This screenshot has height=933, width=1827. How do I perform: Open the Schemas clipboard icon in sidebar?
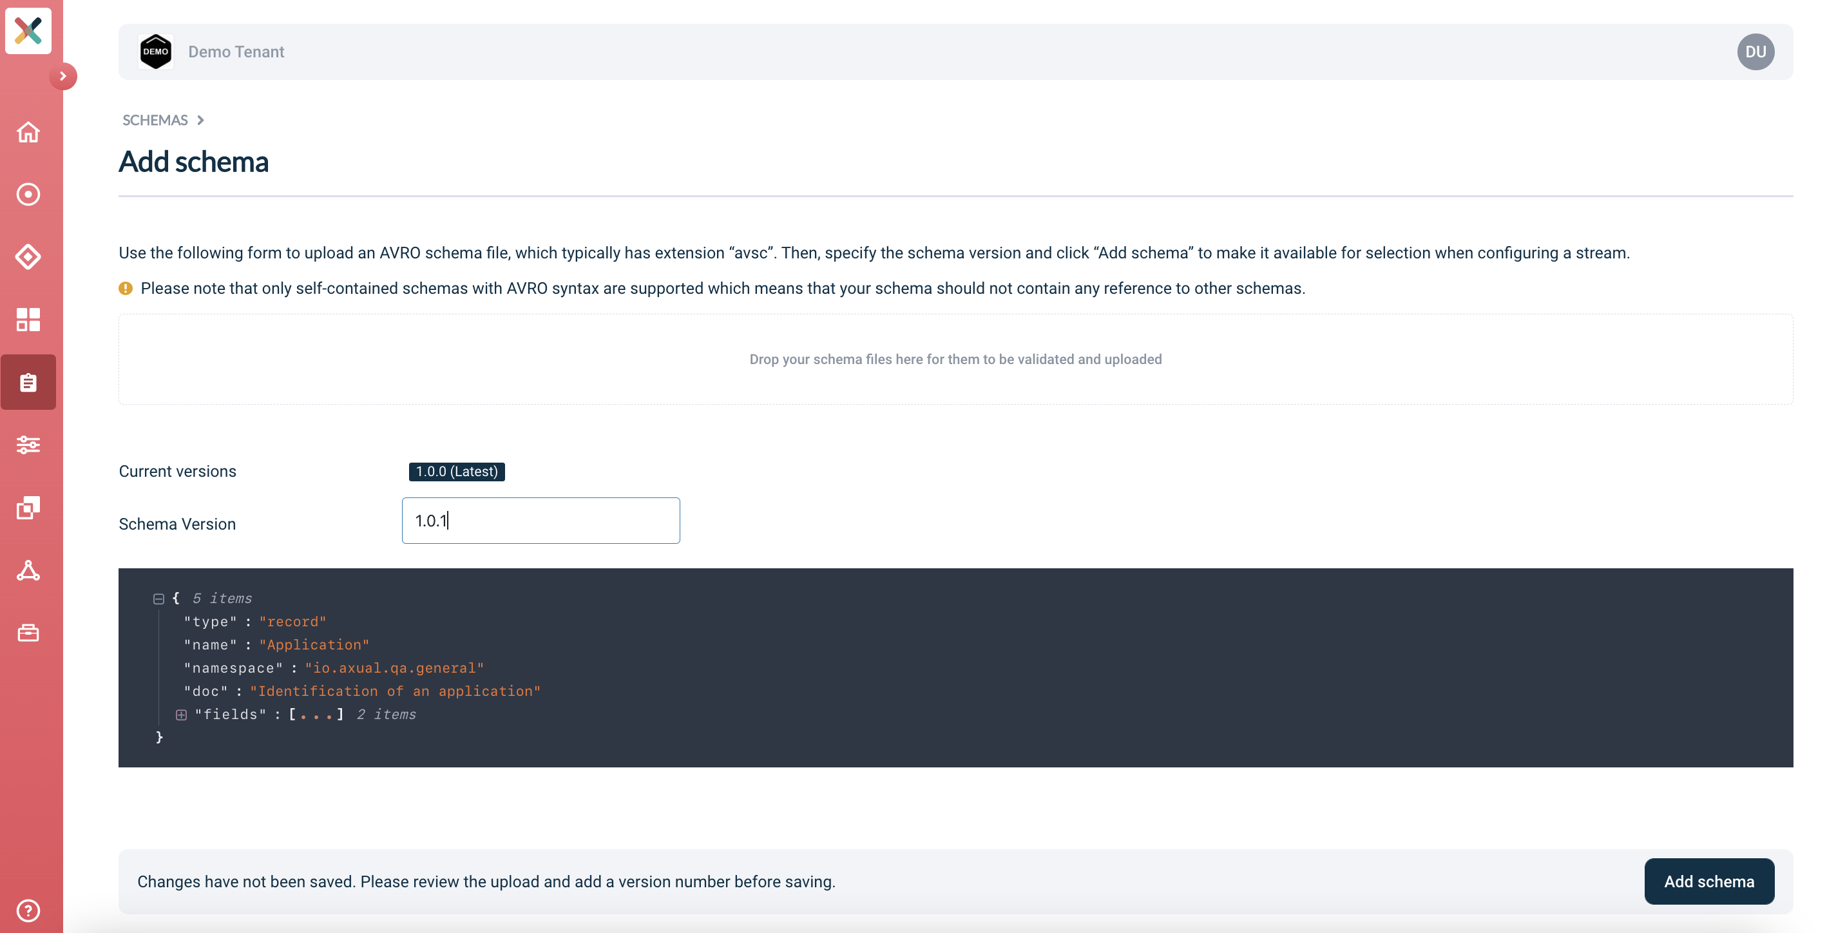[x=28, y=383]
